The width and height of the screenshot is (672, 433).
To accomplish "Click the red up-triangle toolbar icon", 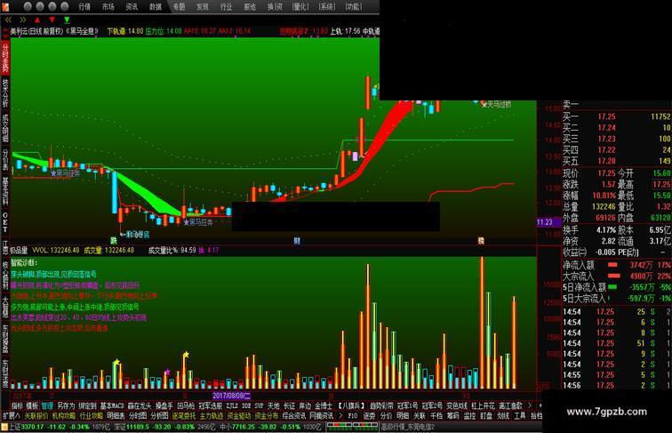I will [x=37, y=20].
